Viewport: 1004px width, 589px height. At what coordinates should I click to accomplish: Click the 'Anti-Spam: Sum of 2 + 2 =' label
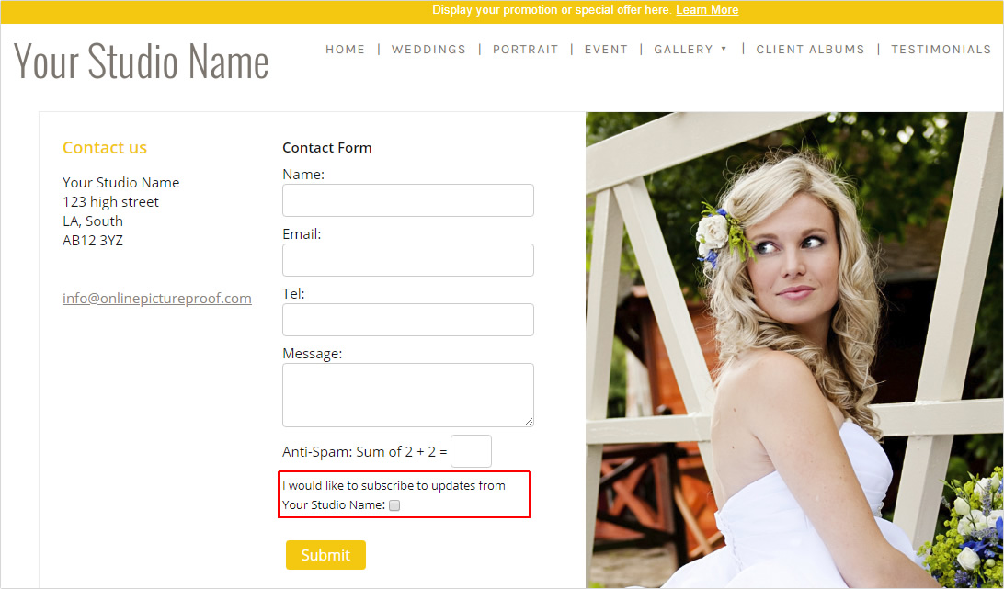[x=364, y=452]
